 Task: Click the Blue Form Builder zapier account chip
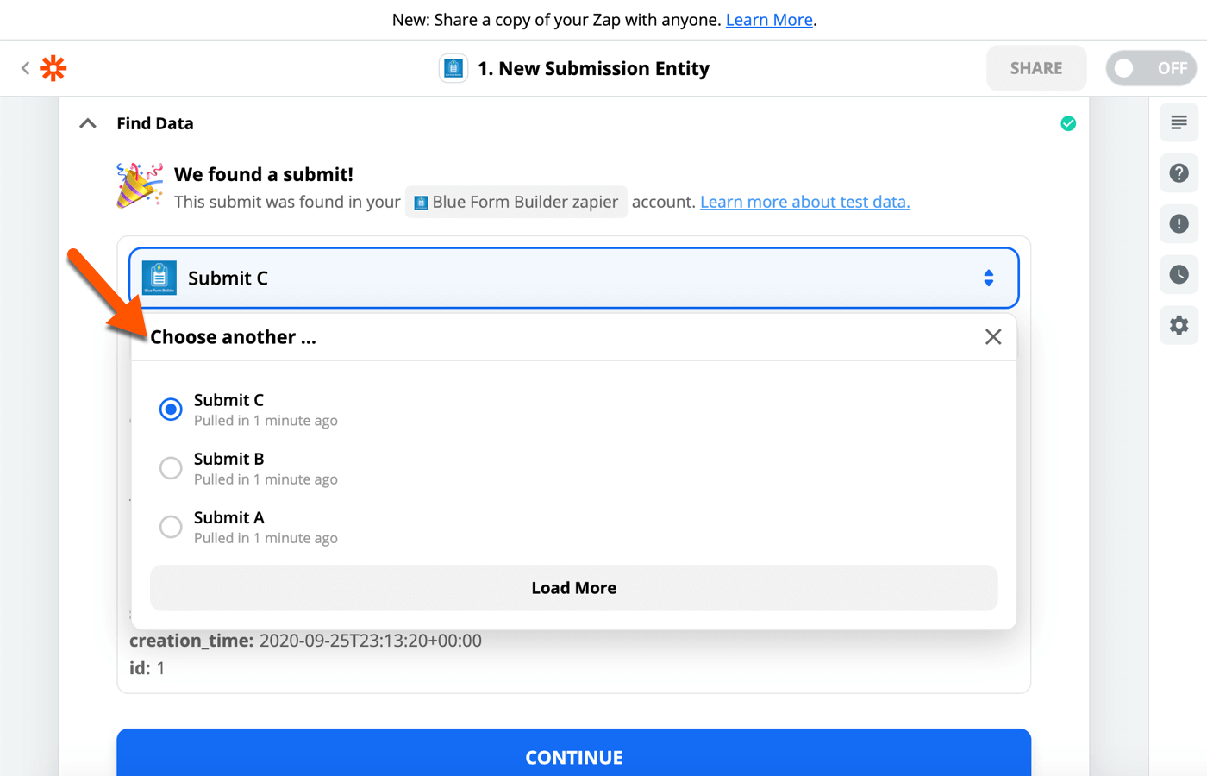click(516, 201)
